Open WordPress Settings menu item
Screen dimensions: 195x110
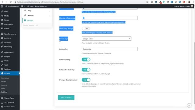(x=7, y=69)
